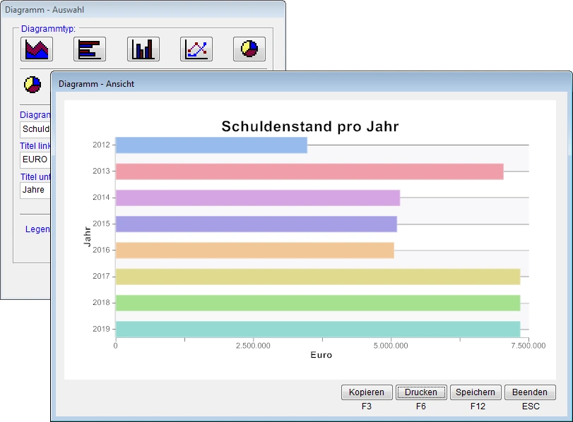Select the pink 2013 bar
Screen dimensions: 573x422
click(x=309, y=171)
